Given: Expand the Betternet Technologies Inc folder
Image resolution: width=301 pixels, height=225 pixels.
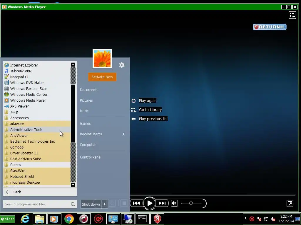Looking at the screenshot, I should coord(37,142).
